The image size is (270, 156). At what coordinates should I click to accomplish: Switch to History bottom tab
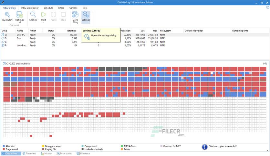tap(46, 154)
